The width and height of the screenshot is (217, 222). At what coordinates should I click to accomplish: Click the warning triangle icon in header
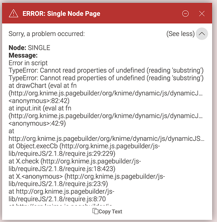point(13,13)
